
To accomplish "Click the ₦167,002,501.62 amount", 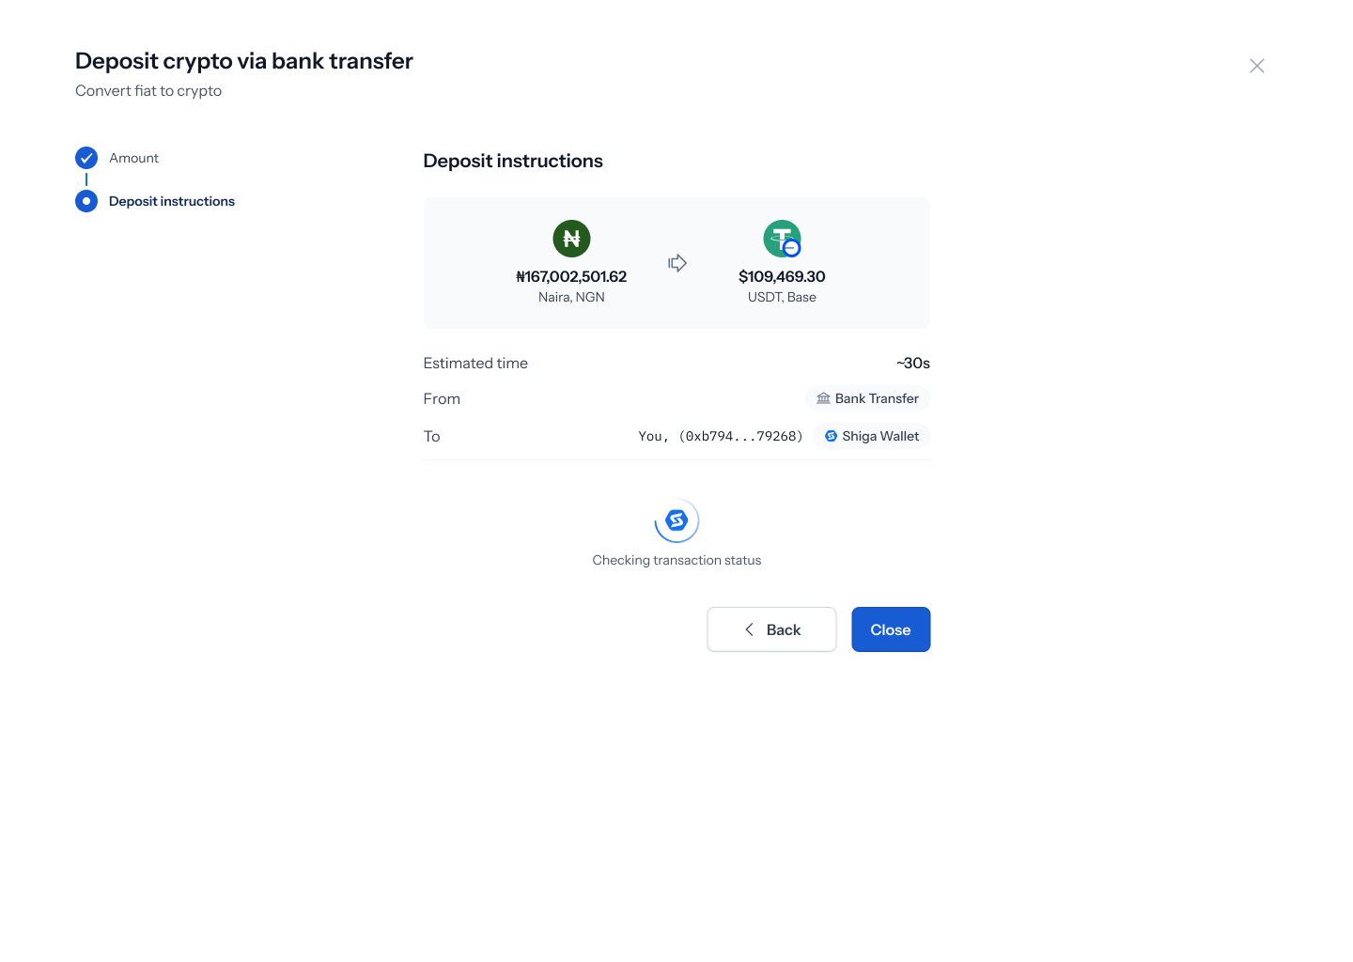I will 571,276.
